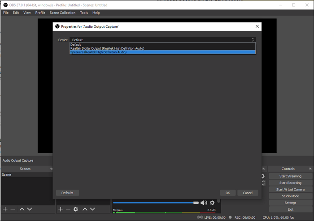
Task: Click the OBS logo in the title bar
Action: 5,5
